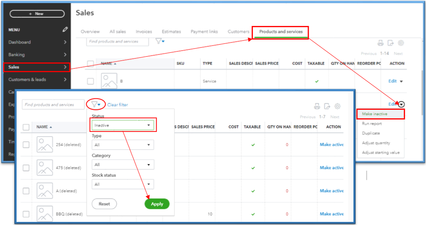Open Sales in the left menu
Screen dimensions: 426x225
pyautogui.click(x=37, y=67)
